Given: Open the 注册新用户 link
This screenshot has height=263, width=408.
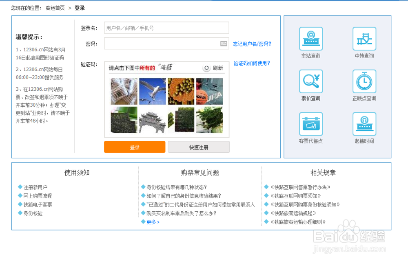Looking at the screenshot, I should [x=35, y=187].
